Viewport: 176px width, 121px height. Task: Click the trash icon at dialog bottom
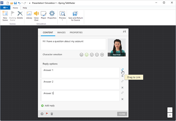[x=52, y=114]
